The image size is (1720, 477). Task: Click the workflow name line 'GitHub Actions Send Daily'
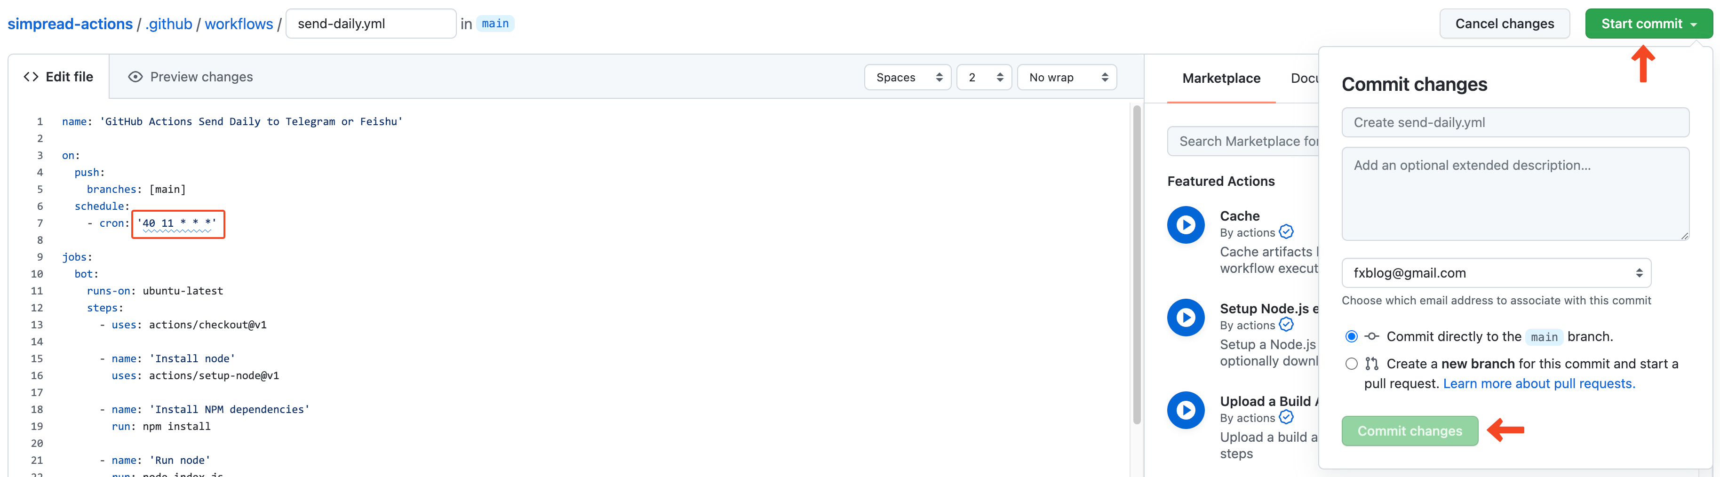[232, 121]
